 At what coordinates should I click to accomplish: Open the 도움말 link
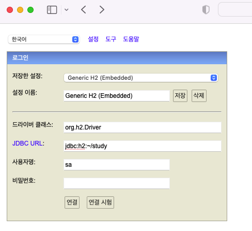(131, 39)
